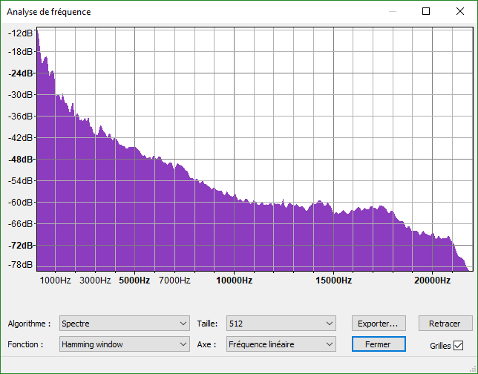Click the Exporter… button
The image size is (478, 374).
click(379, 323)
